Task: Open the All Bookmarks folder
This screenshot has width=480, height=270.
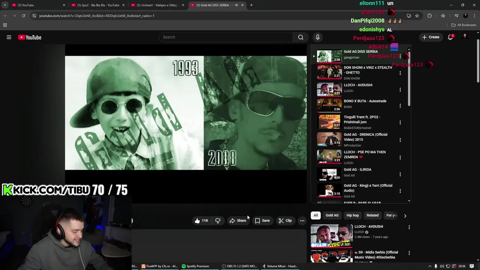Action: click(464, 25)
